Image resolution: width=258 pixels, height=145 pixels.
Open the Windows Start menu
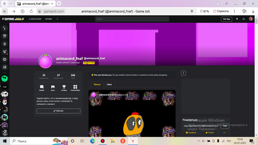[5, 141]
